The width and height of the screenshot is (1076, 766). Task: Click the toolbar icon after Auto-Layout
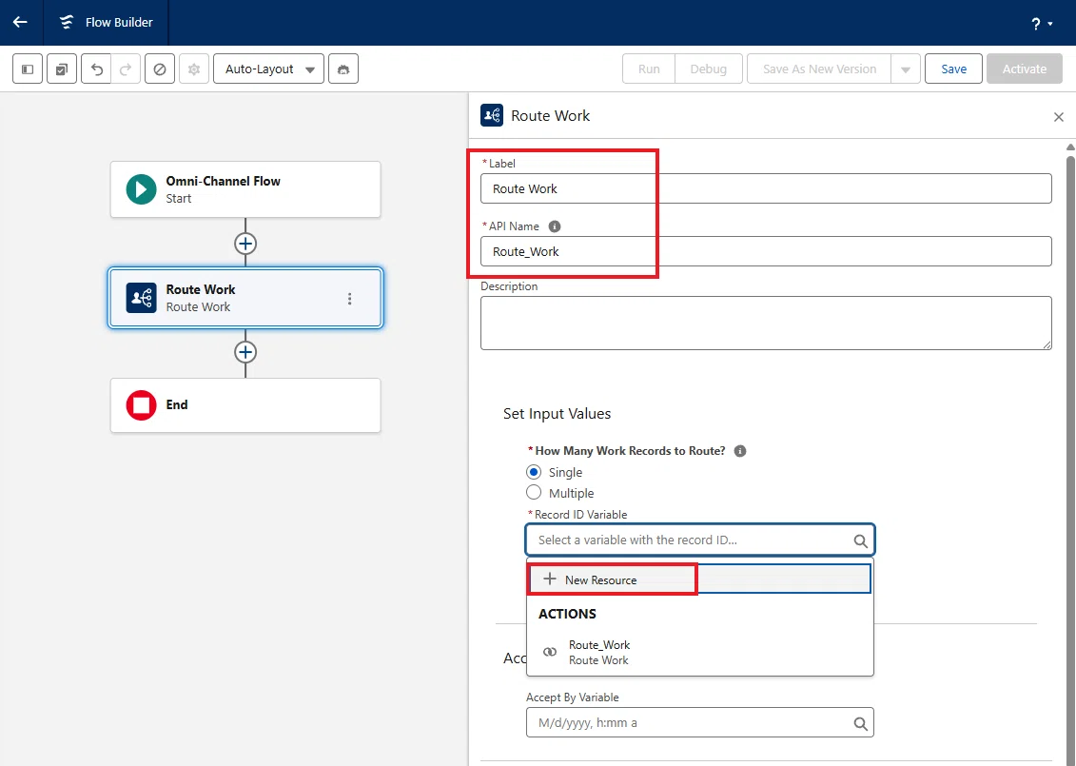pos(343,69)
